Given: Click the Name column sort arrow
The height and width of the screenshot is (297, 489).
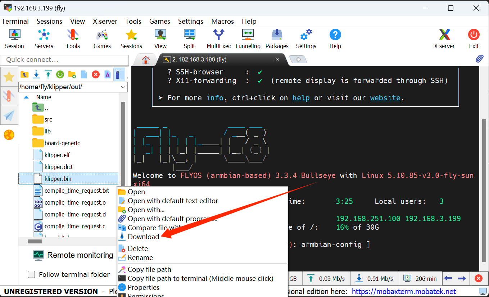Looking at the screenshot, I should tap(26, 97).
